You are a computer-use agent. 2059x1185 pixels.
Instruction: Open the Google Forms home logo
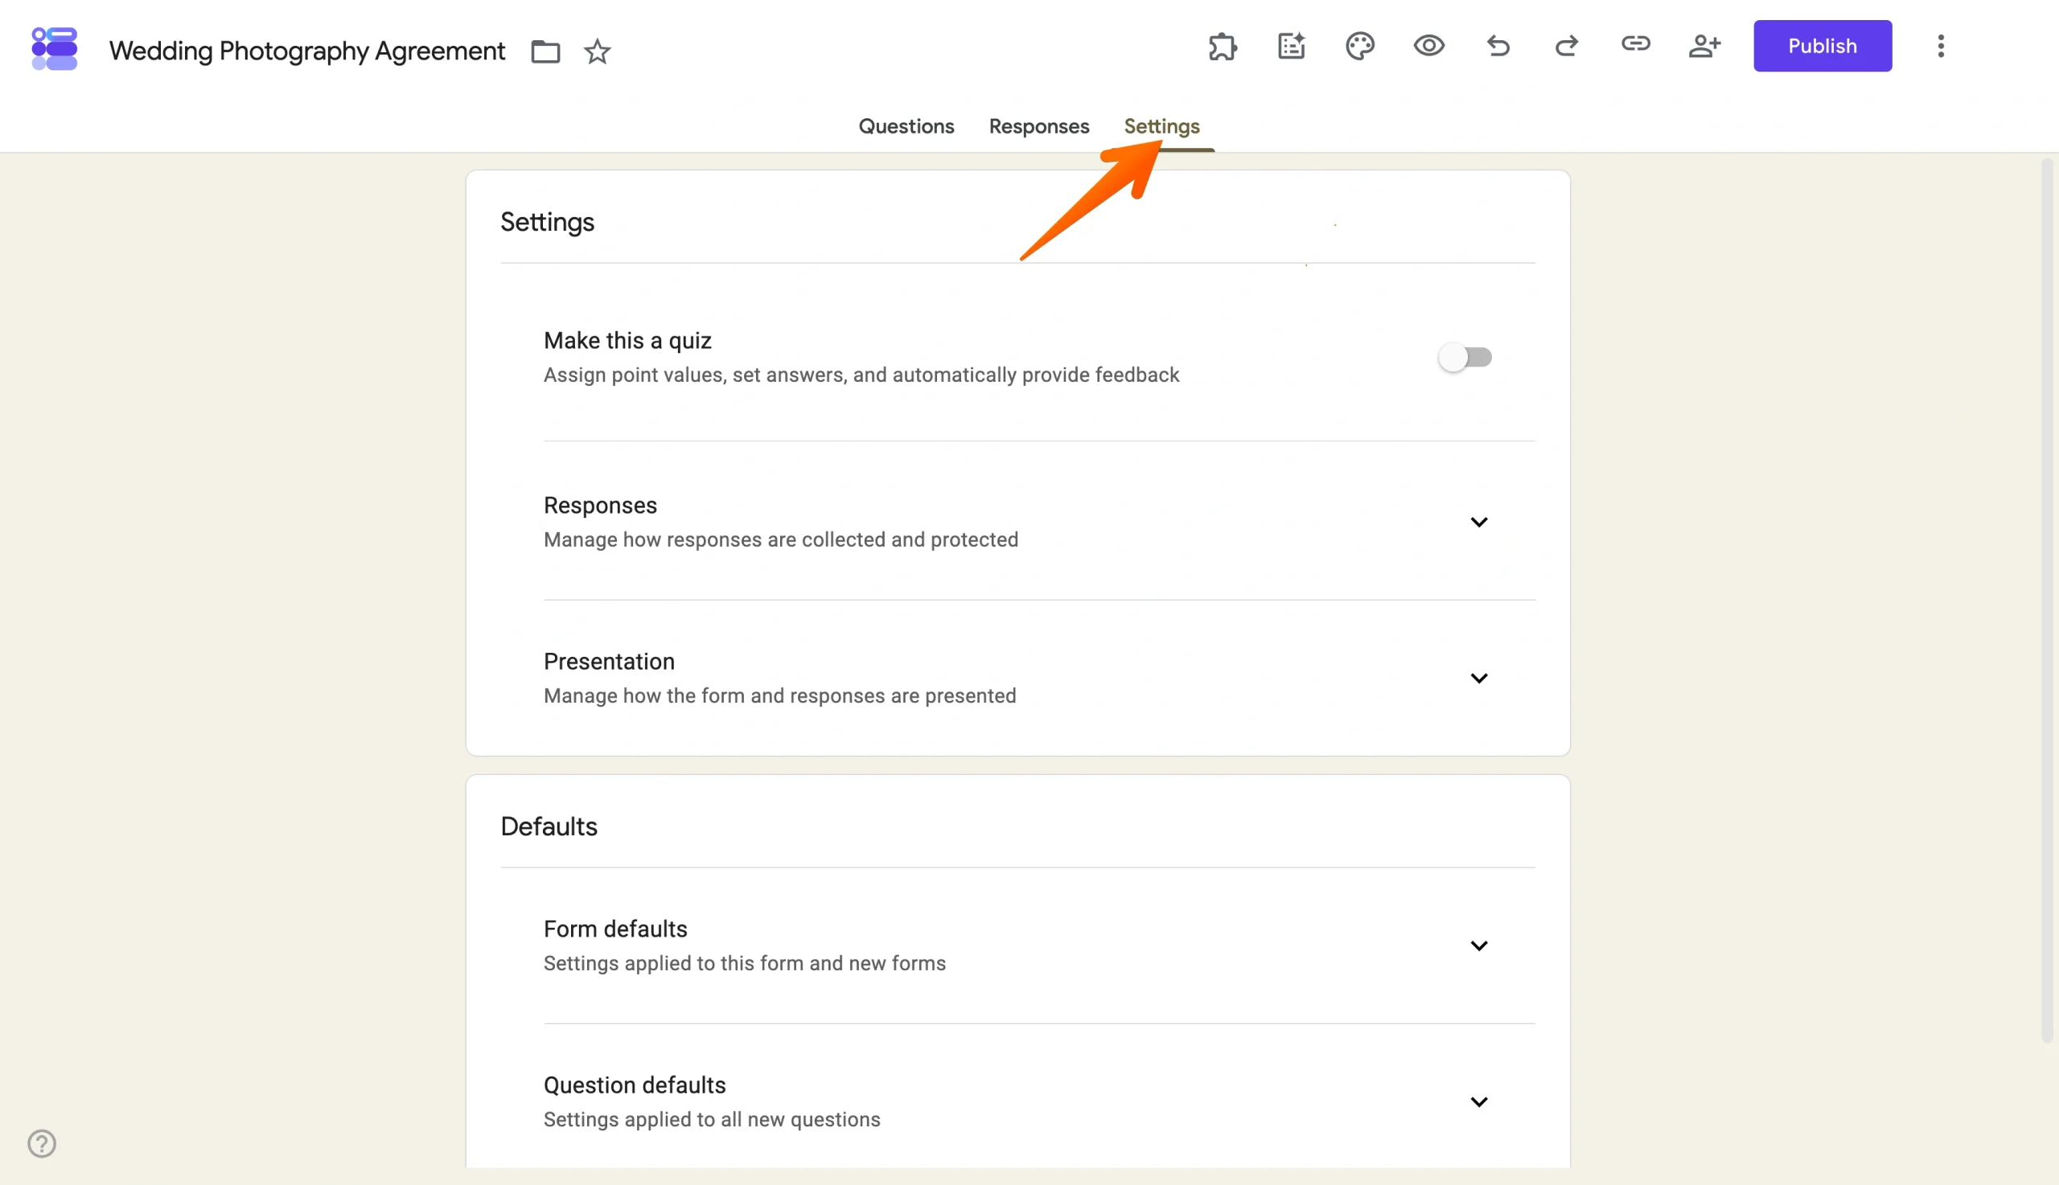click(x=54, y=48)
